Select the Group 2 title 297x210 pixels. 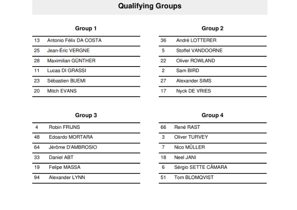click(212, 28)
